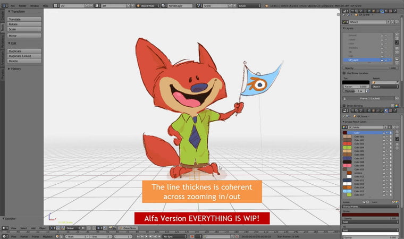Click the Translate button
This screenshot has width=404, height=239.
[x=24, y=19]
